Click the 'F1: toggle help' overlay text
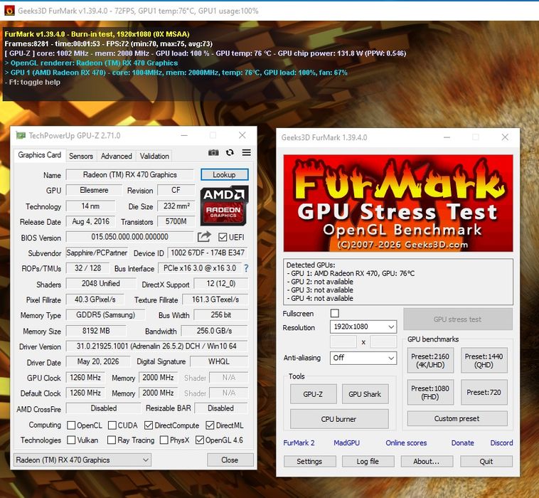539x498 pixels. 33,83
